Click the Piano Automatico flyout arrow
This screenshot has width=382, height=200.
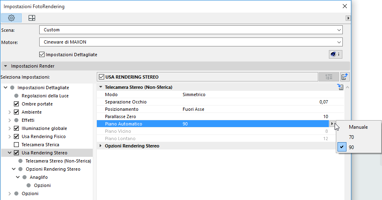point(332,124)
